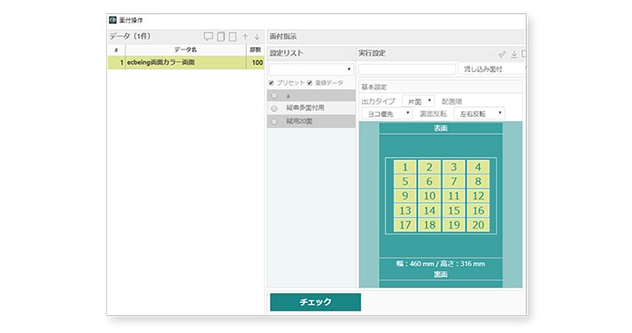Click the page icon right of the comment bubble
The image size is (632, 333).
(221, 36)
